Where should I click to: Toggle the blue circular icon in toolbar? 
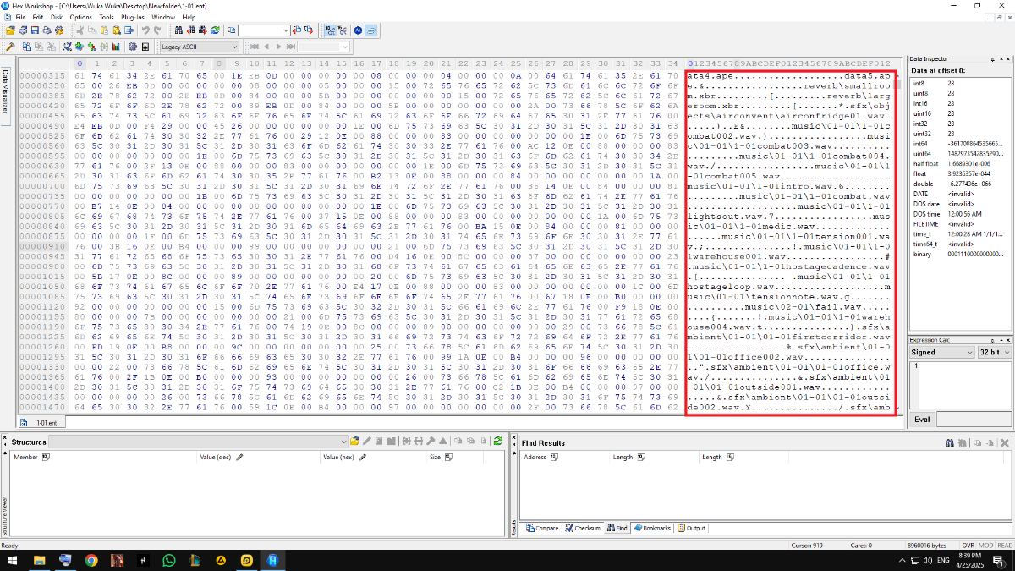click(358, 30)
